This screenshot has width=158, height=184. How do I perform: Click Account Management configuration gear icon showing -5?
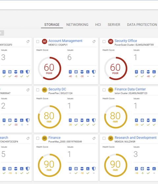pyautogui.click(x=76, y=72)
